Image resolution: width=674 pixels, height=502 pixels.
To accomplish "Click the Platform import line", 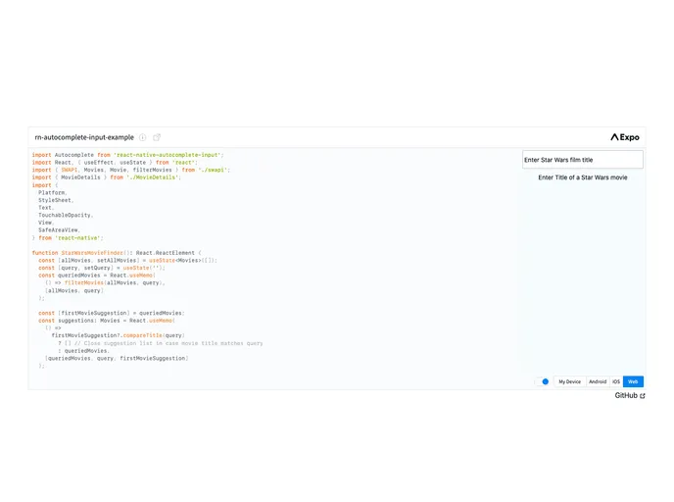I will [53, 193].
